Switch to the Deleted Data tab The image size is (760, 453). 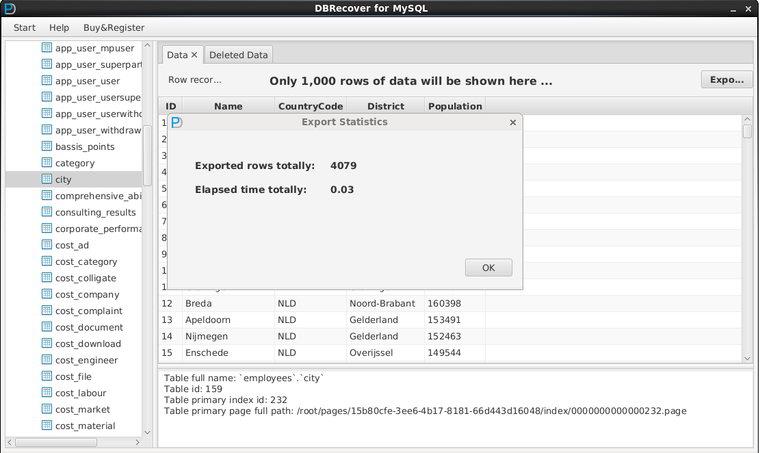[x=238, y=55]
